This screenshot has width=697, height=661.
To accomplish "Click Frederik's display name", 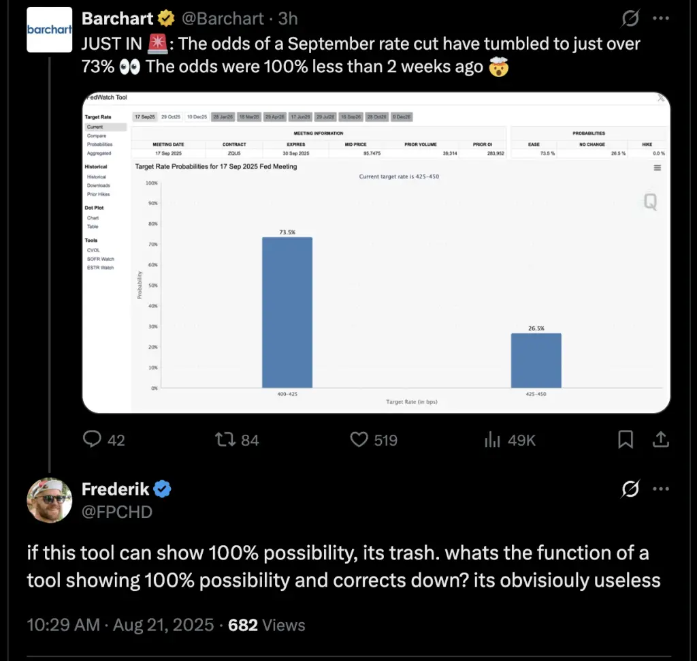I will pos(116,489).
